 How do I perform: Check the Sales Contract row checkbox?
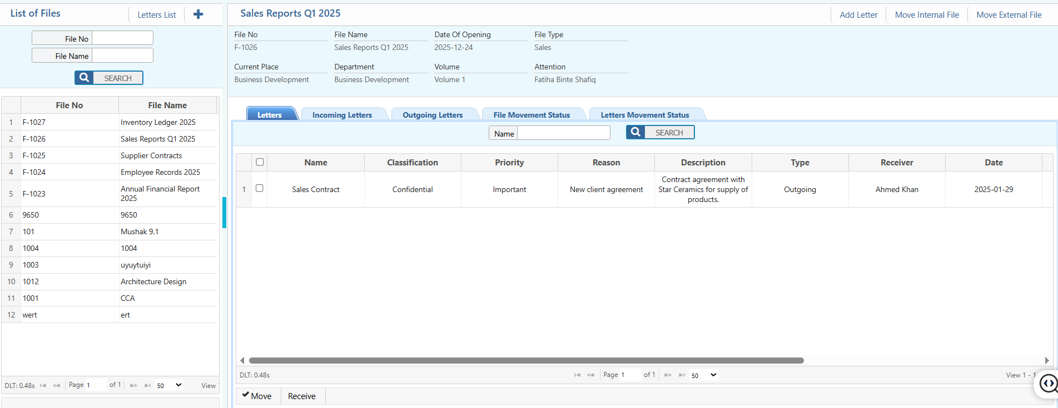[260, 188]
